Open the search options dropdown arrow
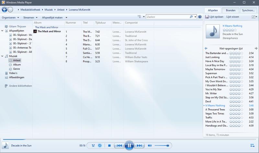The height and width of the screenshot is (153, 259). 195,17
